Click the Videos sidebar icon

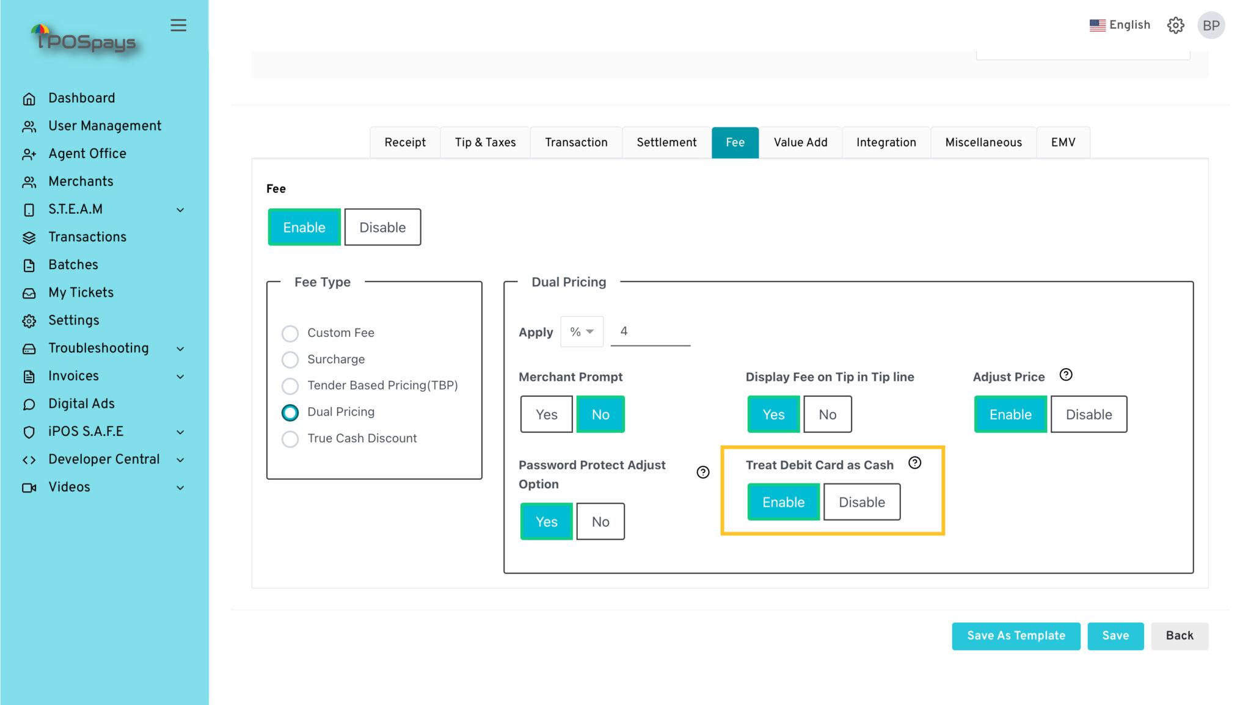(x=28, y=488)
